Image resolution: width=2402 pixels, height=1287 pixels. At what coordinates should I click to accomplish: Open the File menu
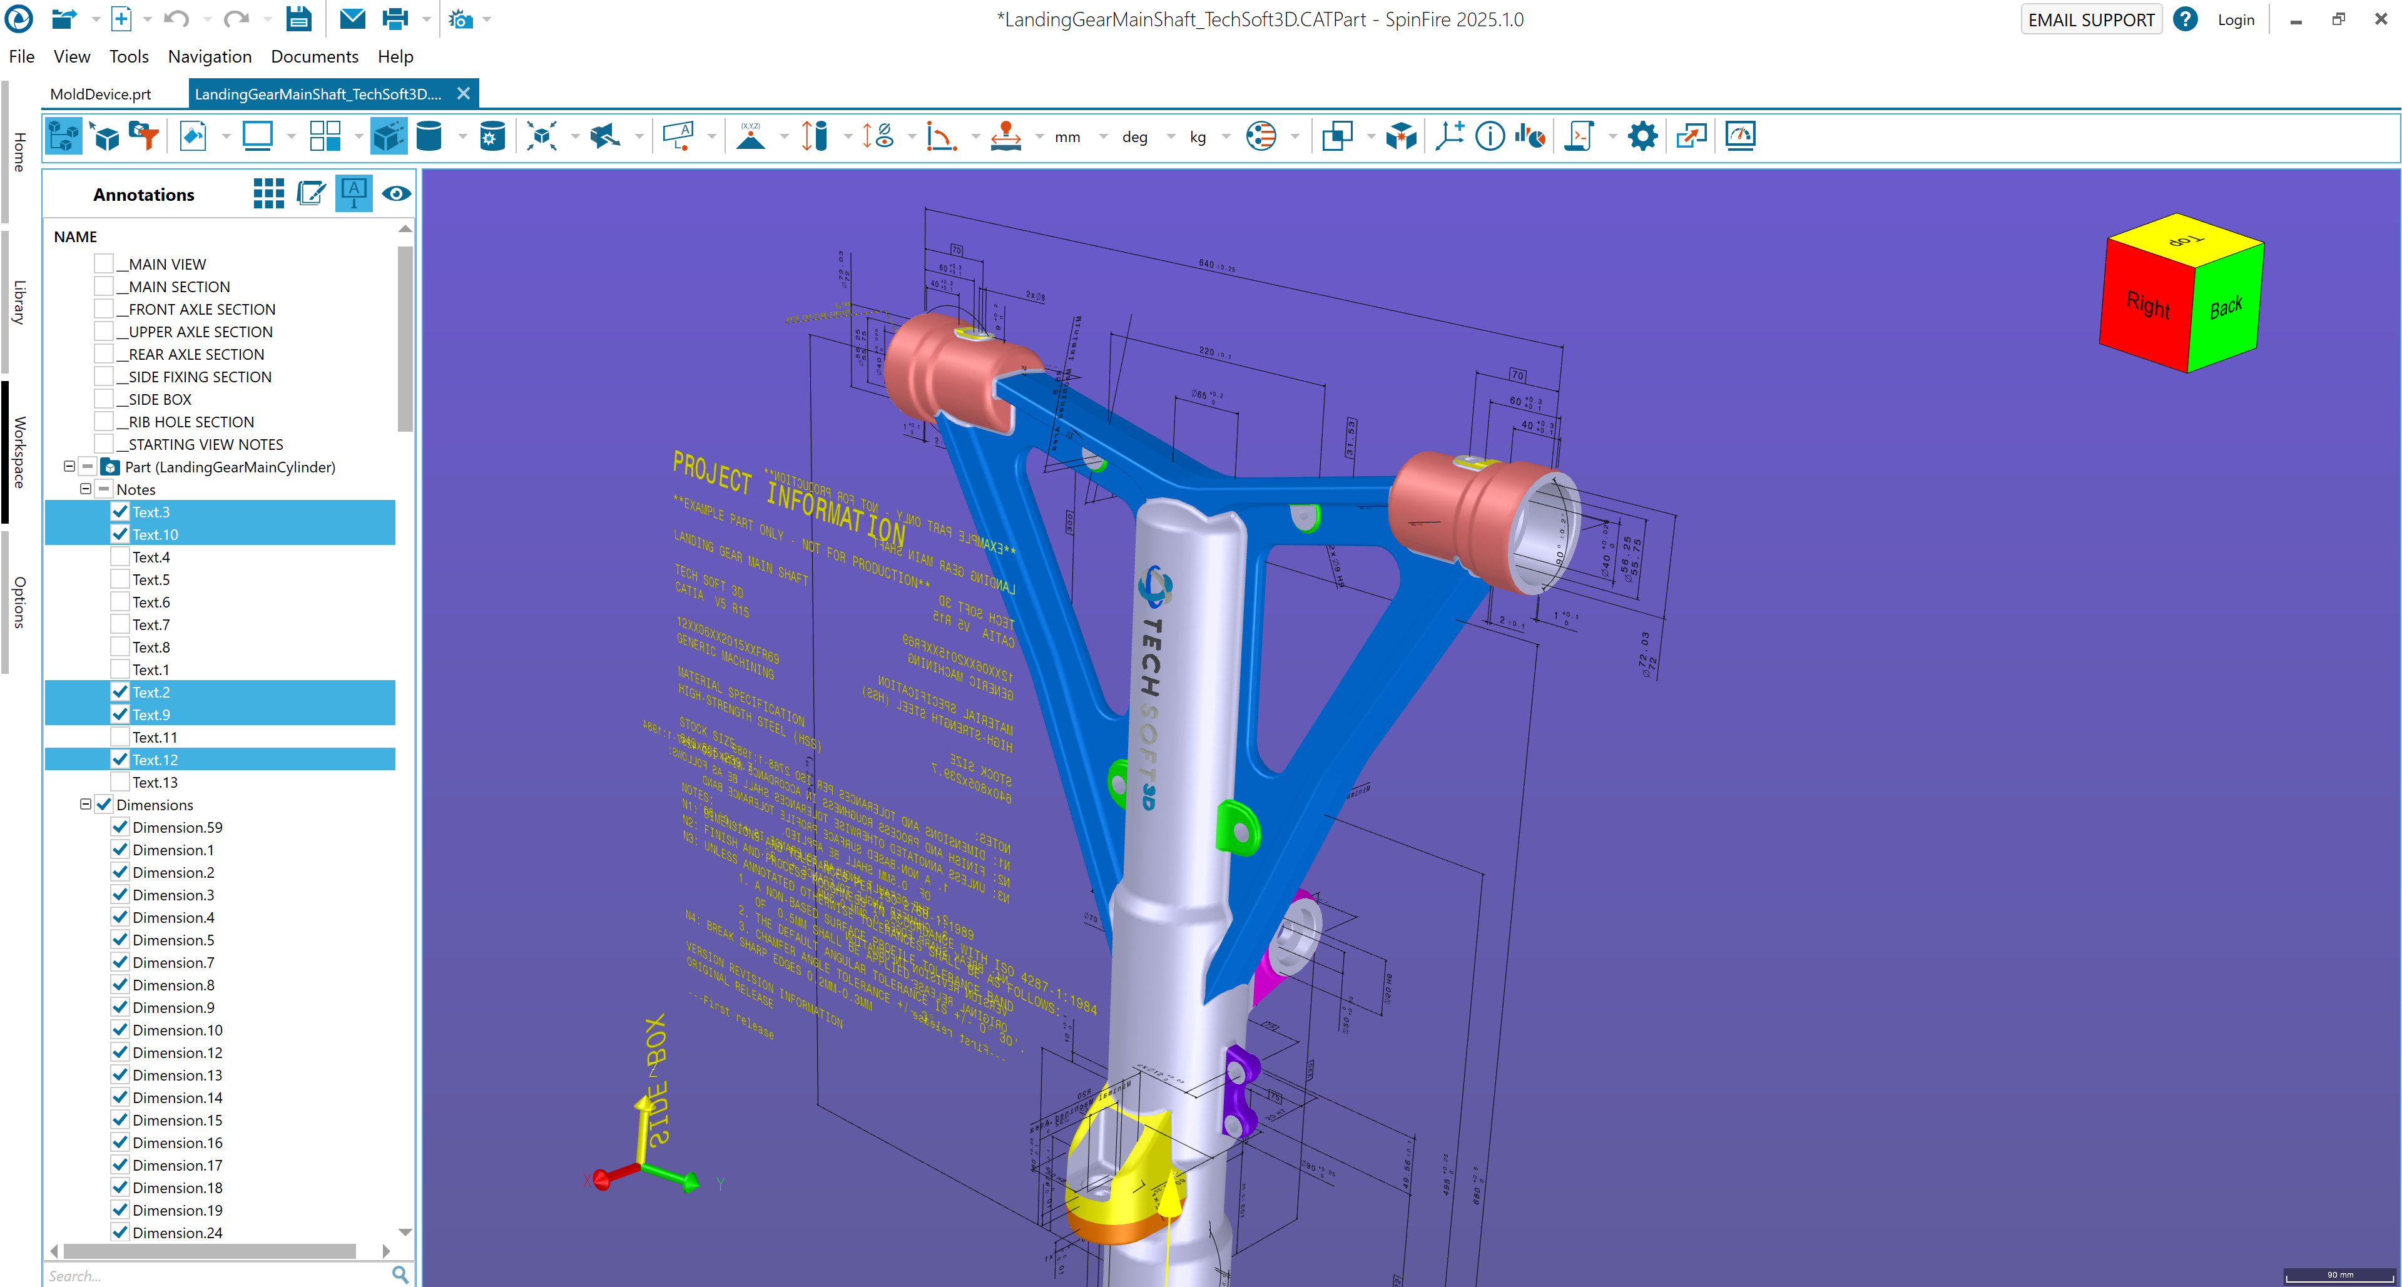point(21,57)
